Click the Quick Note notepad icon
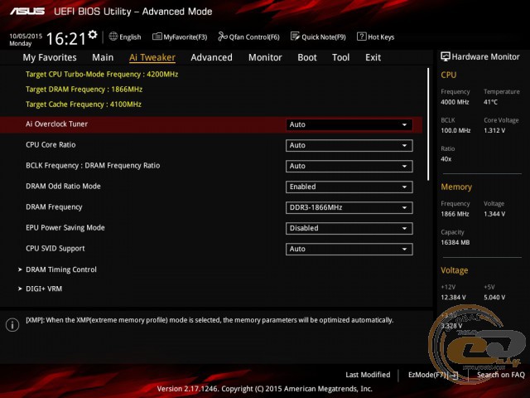The image size is (530, 398). [x=295, y=36]
